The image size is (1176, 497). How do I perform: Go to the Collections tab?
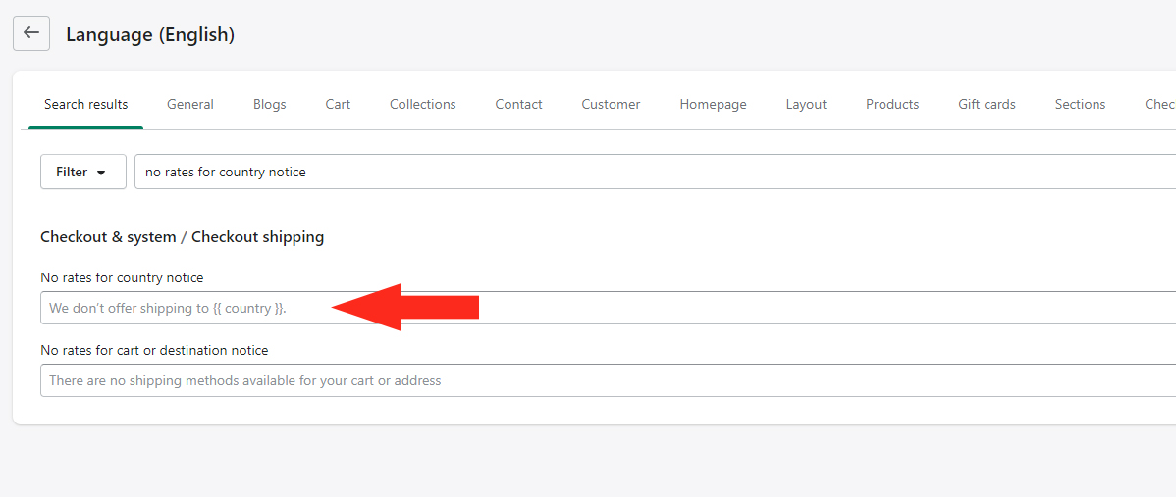coord(422,105)
